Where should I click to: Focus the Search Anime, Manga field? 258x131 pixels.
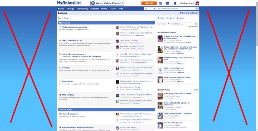click(x=176, y=9)
